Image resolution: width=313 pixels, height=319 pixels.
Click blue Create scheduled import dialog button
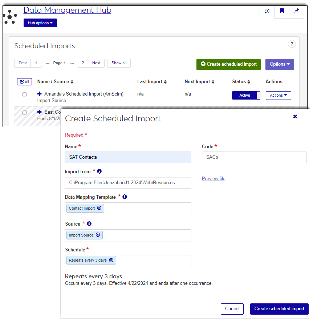tap(279, 309)
